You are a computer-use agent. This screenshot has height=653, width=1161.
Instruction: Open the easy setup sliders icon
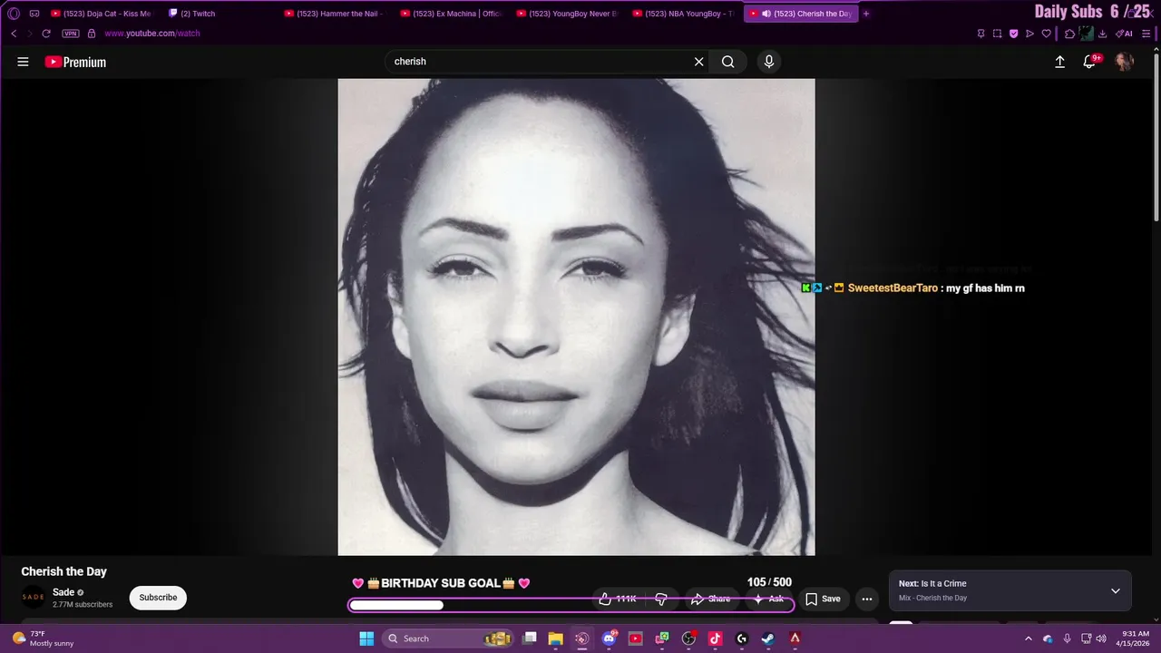click(x=1146, y=34)
